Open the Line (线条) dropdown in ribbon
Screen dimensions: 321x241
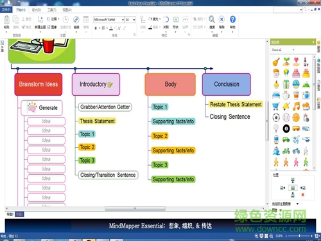[160, 27]
